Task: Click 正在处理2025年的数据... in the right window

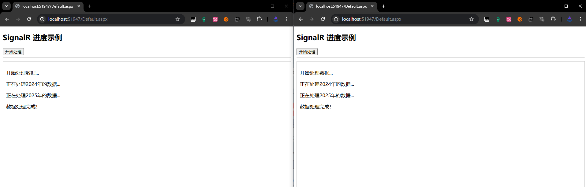Action: coord(327,96)
